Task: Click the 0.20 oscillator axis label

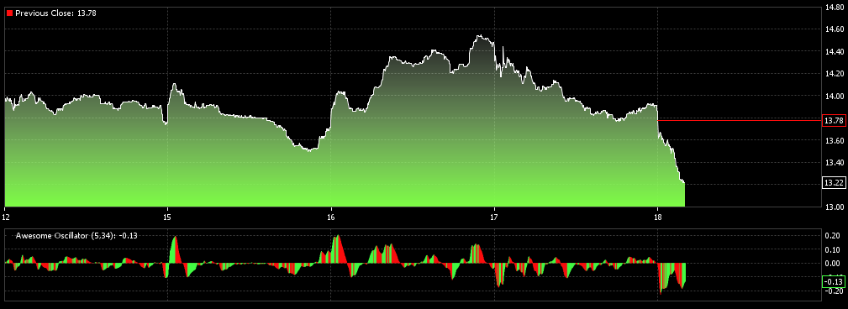Action: point(833,236)
